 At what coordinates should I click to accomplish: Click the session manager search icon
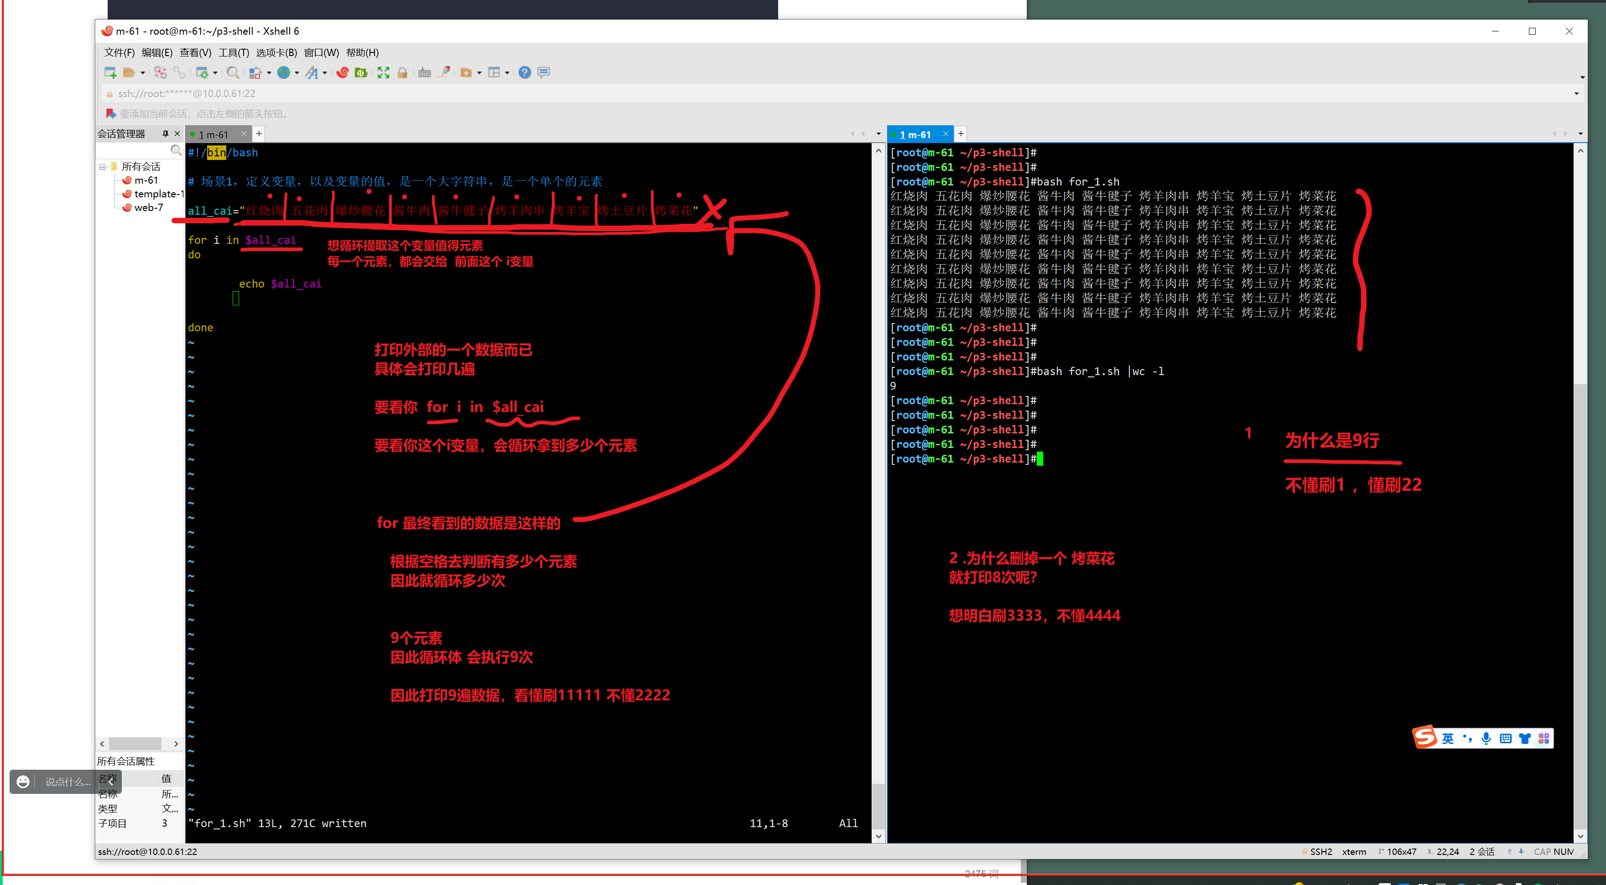pyautogui.click(x=176, y=150)
